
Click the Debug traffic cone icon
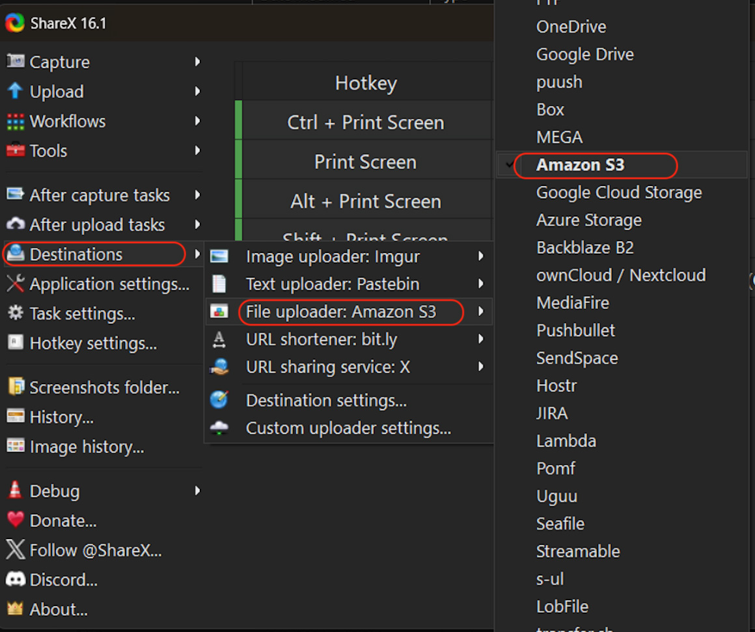(15, 491)
